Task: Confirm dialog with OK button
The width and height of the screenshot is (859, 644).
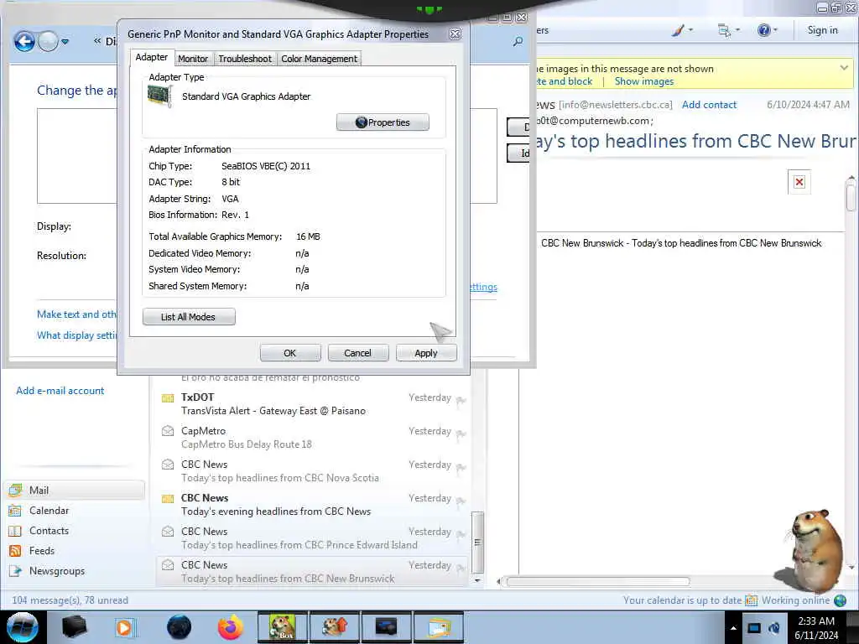Action: [290, 353]
